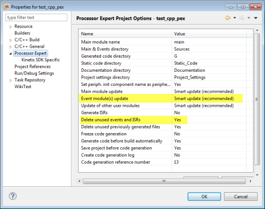The height and width of the screenshot is (209, 265).
Task: Click the Cancel button
Action: pos(240,196)
